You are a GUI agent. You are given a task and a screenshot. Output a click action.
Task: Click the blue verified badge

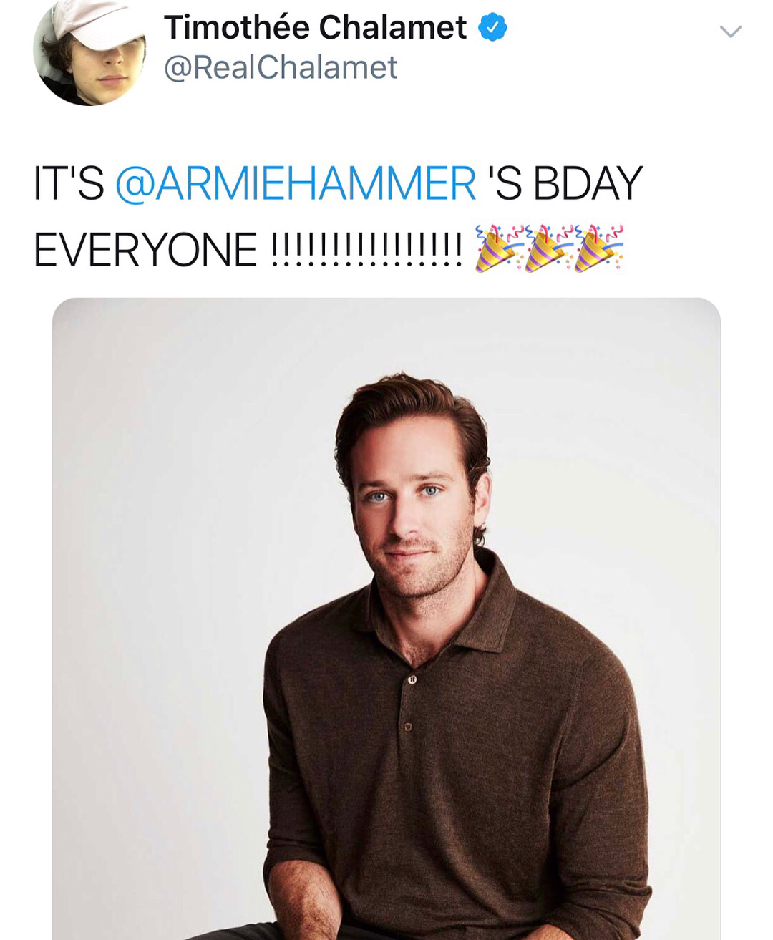494,28
